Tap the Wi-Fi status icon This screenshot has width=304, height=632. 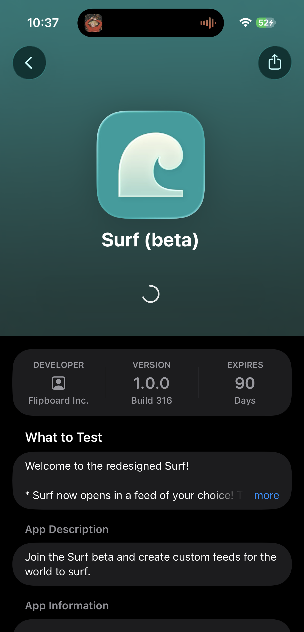point(245,23)
